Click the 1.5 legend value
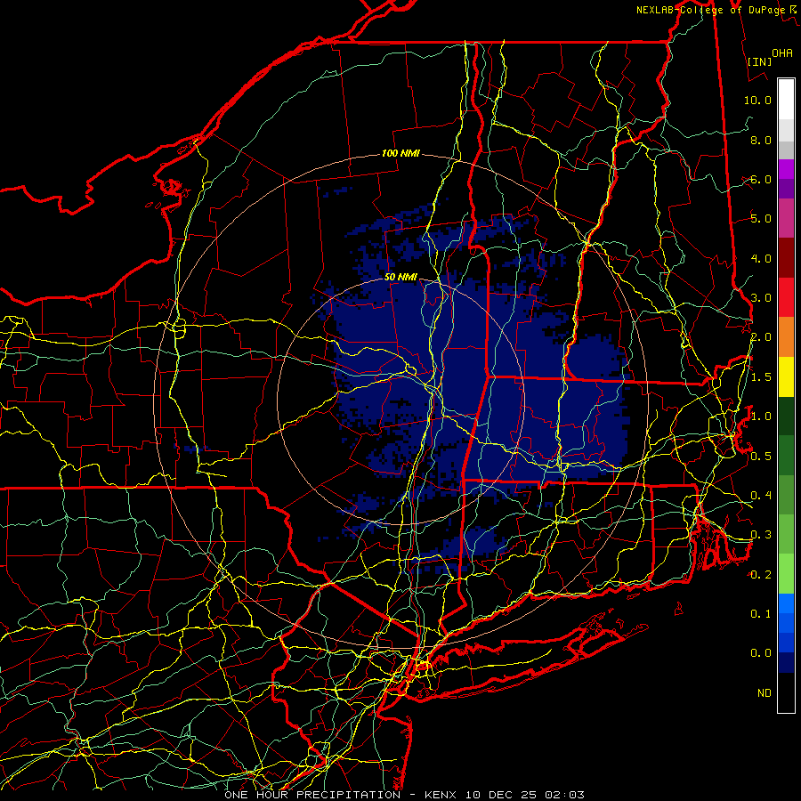 [761, 377]
